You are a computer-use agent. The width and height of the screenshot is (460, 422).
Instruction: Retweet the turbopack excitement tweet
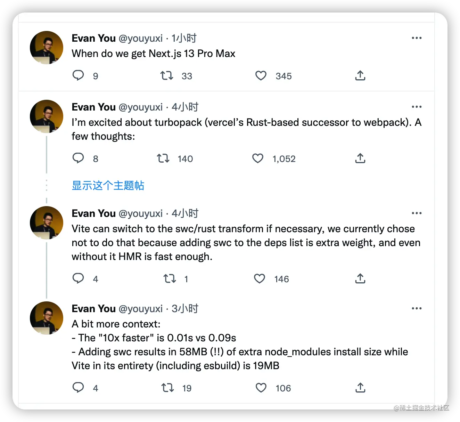(163, 159)
